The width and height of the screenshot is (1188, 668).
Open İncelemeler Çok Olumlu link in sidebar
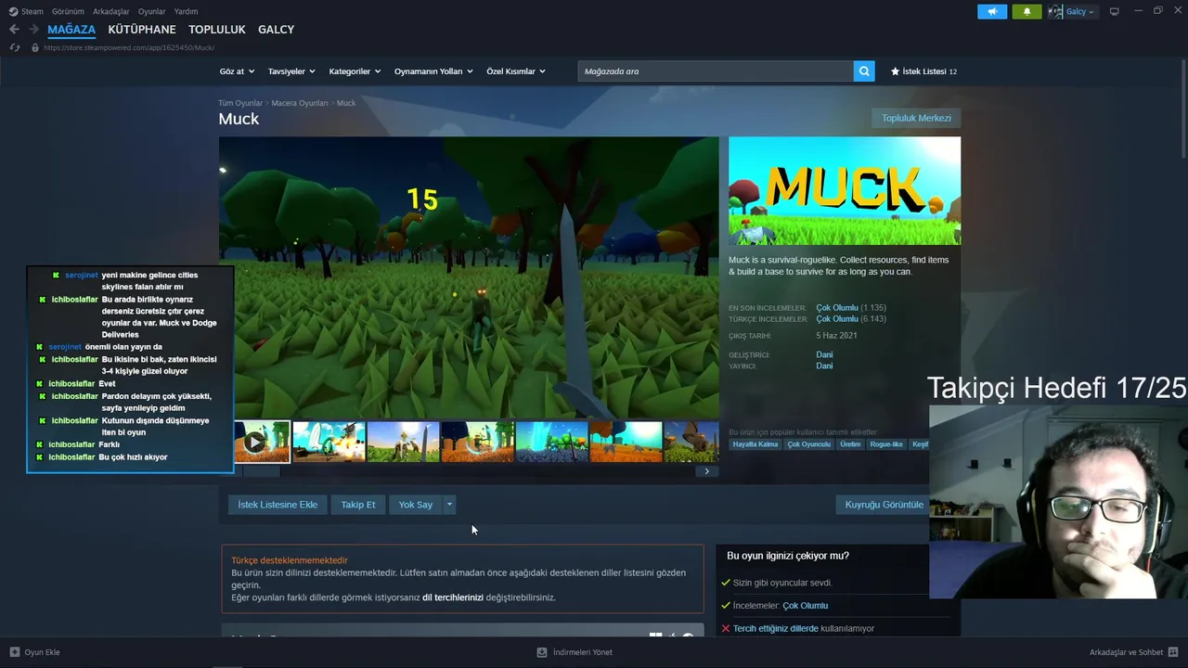tap(806, 606)
